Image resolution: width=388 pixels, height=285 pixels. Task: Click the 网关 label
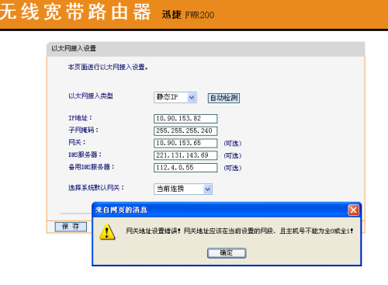point(77,142)
